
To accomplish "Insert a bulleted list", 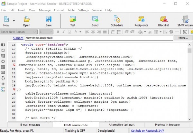I will pos(118,32).
